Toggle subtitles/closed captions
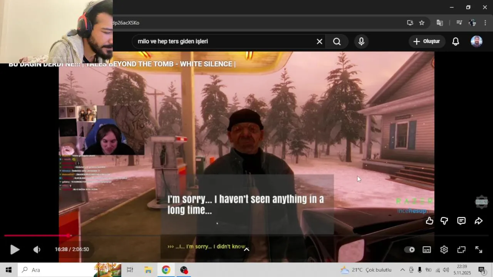This screenshot has height=277, width=493. coord(427,249)
